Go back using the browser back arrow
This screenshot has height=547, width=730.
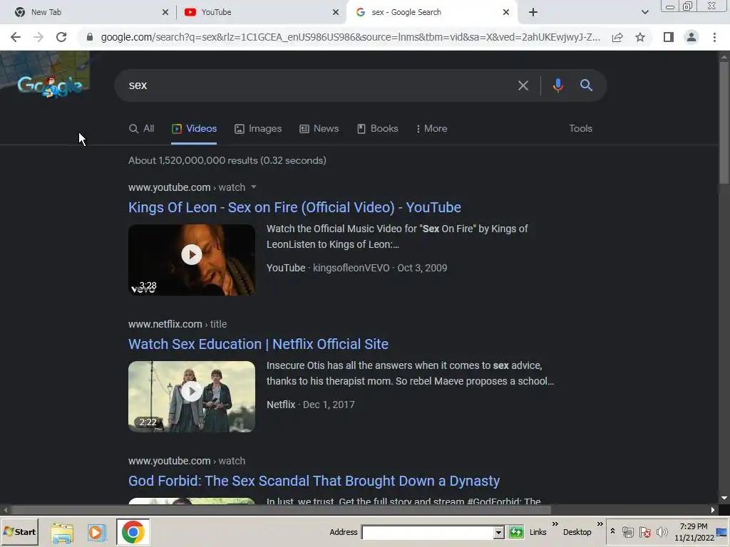[16, 37]
